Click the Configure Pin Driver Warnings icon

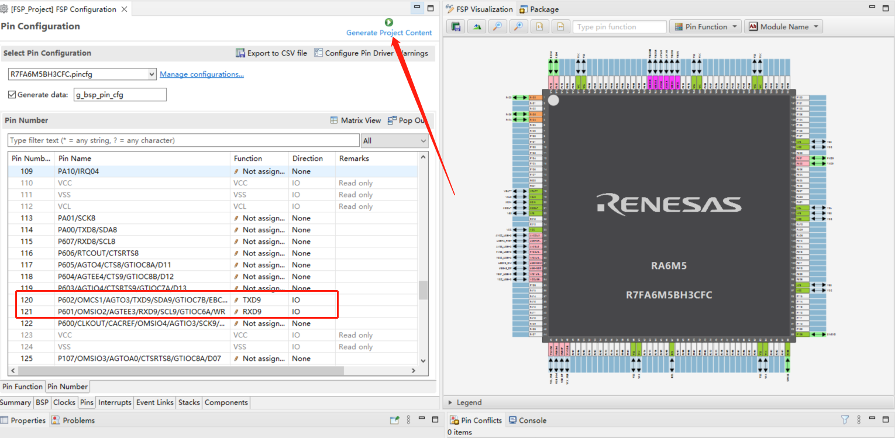(318, 53)
